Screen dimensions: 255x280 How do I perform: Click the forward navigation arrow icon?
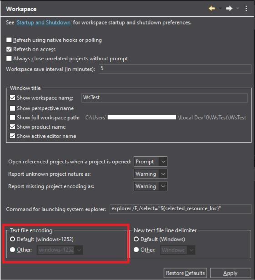tap(229, 9)
